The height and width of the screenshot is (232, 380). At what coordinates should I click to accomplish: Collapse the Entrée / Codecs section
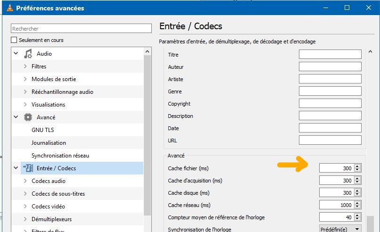(x=16, y=168)
